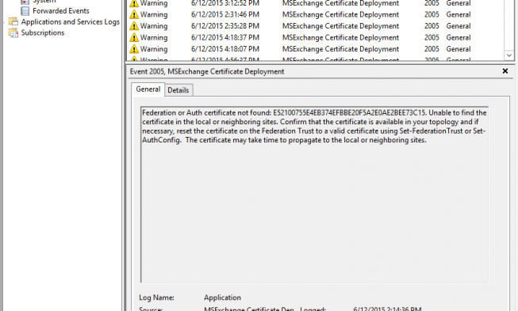Screen dimensions: 518x311
Task: Select the 6/12/2015 2:31:46 PM timestamp
Action: click(225, 14)
